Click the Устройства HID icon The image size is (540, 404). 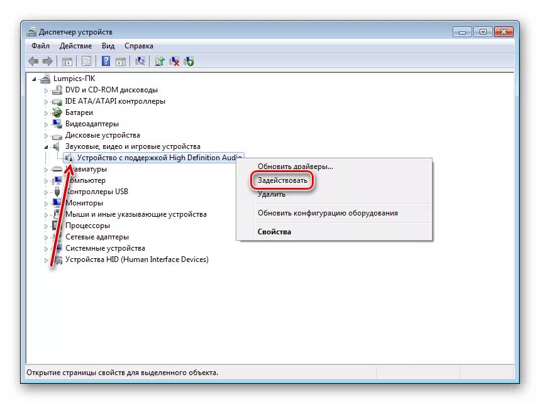coord(59,260)
